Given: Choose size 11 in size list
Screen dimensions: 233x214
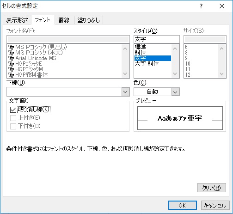Looking at the screenshot, I should point(201,69).
